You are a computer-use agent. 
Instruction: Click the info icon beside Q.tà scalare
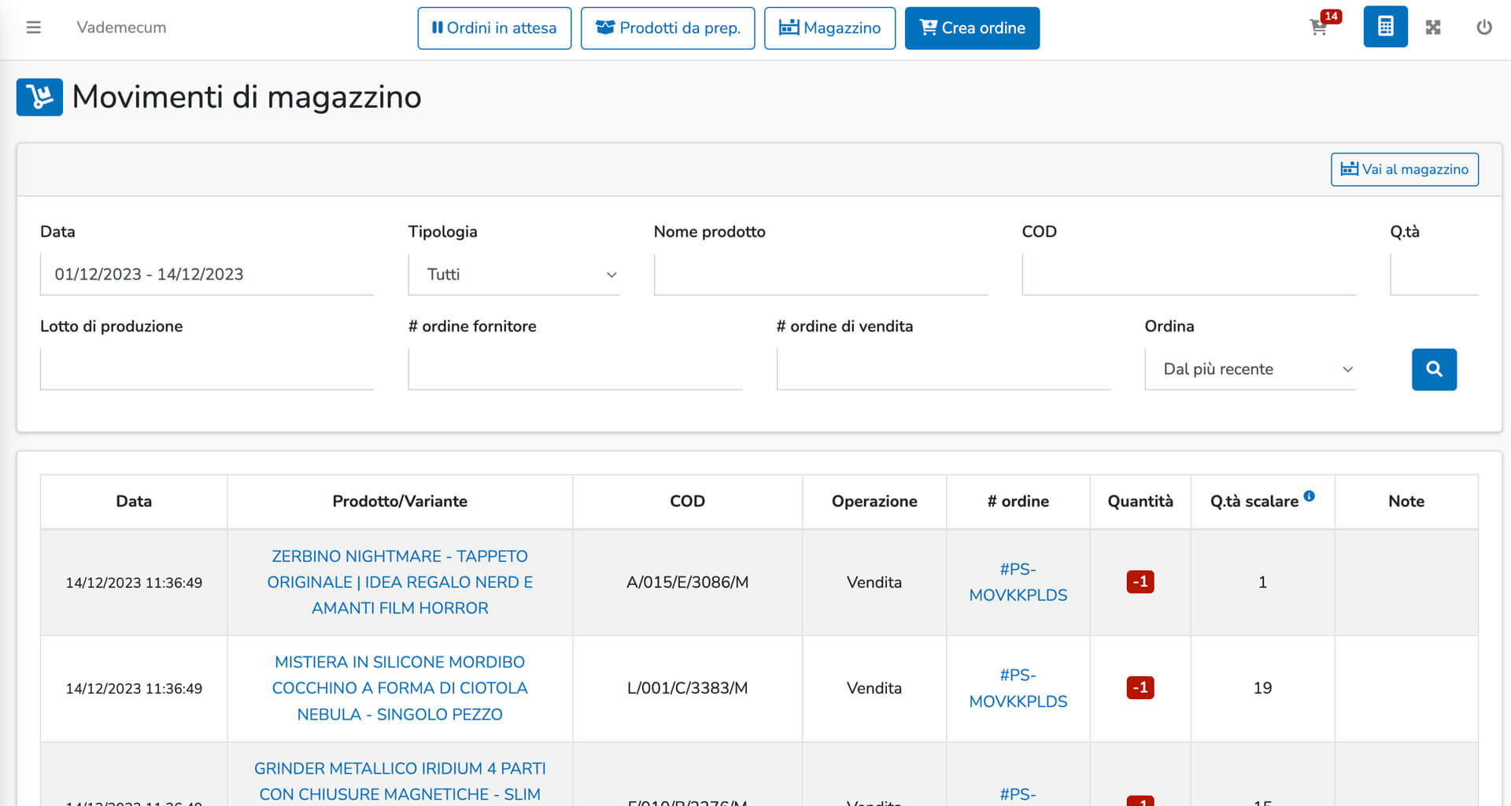pos(1309,496)
